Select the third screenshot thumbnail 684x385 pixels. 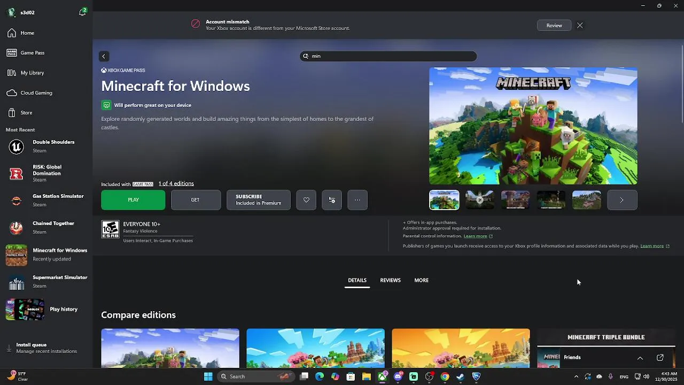[515, 200]
